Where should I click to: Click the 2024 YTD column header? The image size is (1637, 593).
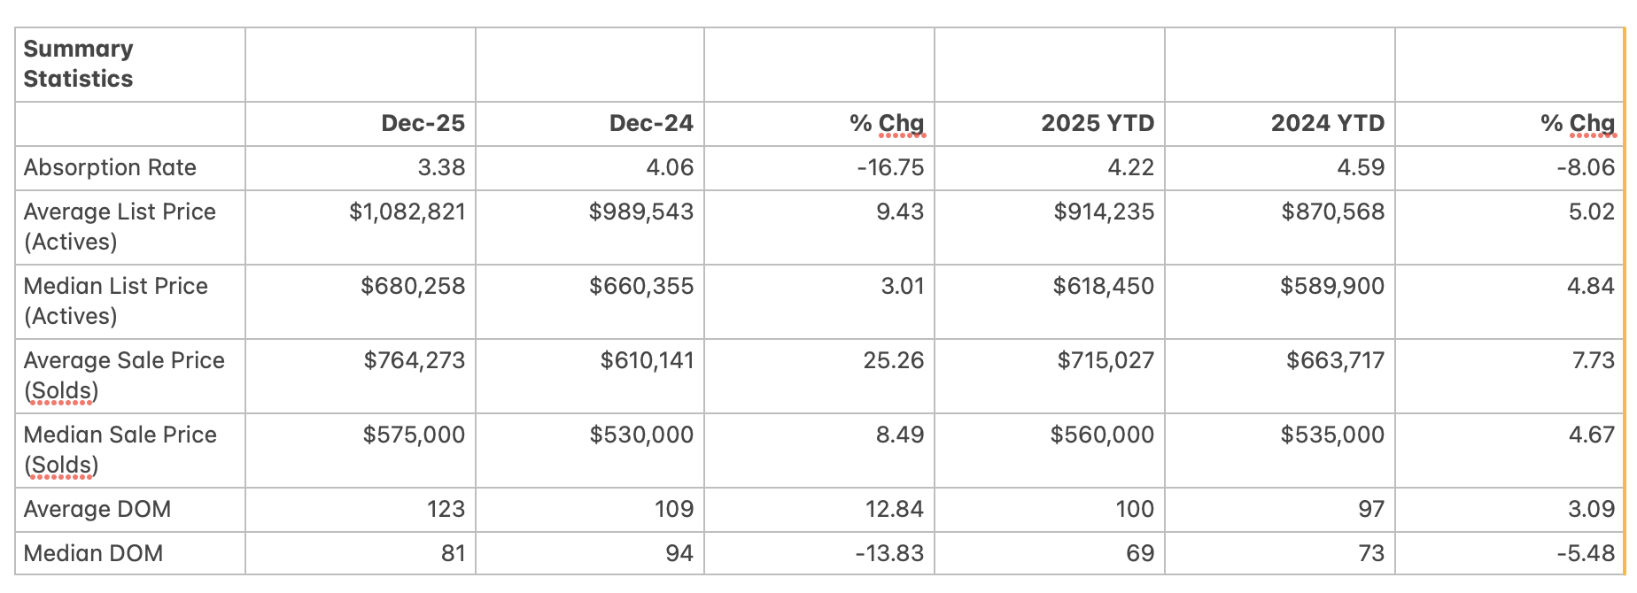click(1327, 123)
